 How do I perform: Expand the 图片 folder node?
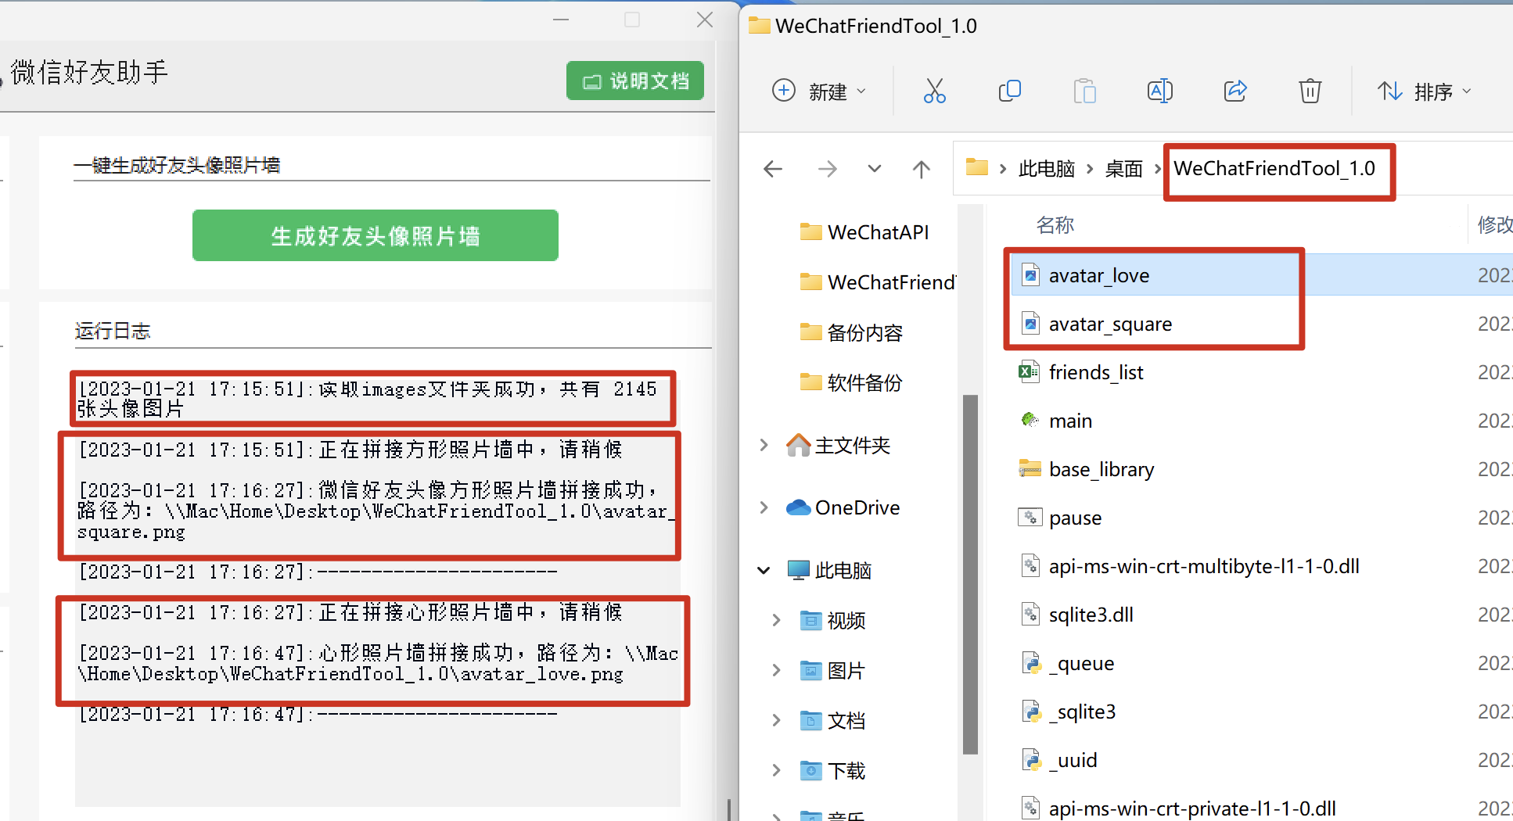pyautogui.click(x=776, y=670)
